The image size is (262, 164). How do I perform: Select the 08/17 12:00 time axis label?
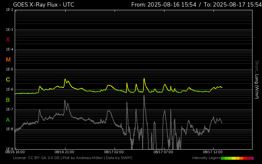click(213, 152)
